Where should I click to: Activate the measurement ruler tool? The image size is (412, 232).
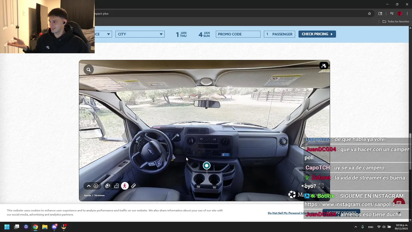coord(133,186)
